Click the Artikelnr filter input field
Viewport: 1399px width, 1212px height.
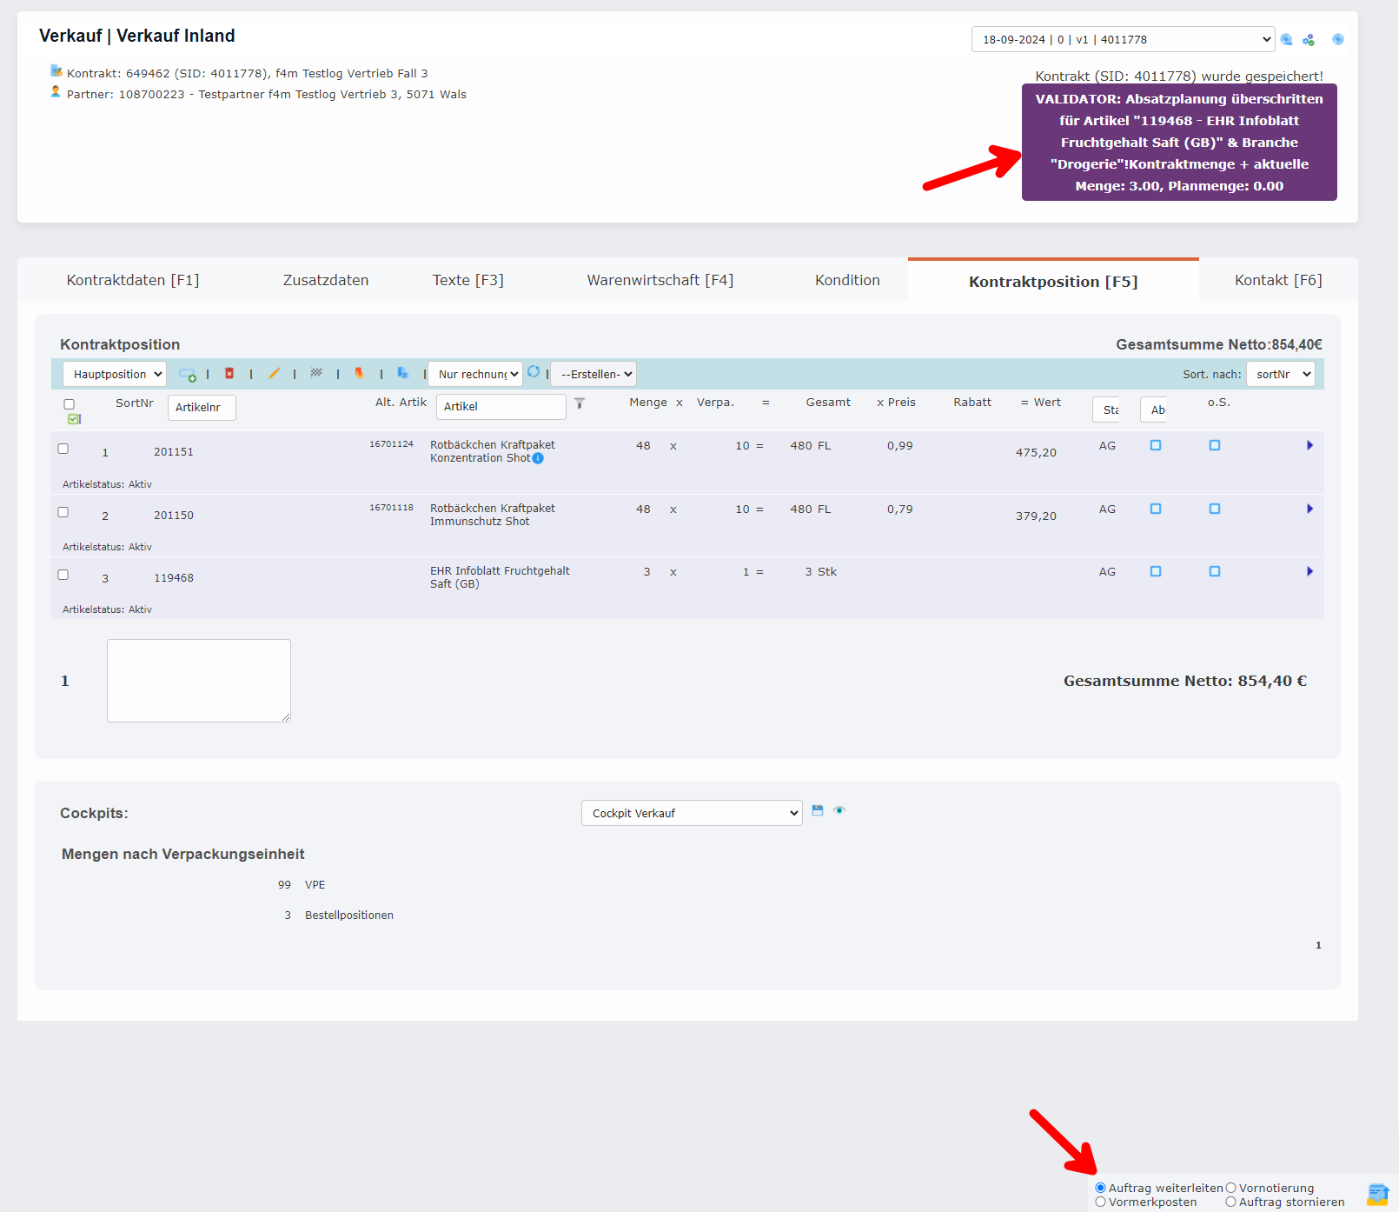coord(202,407)
